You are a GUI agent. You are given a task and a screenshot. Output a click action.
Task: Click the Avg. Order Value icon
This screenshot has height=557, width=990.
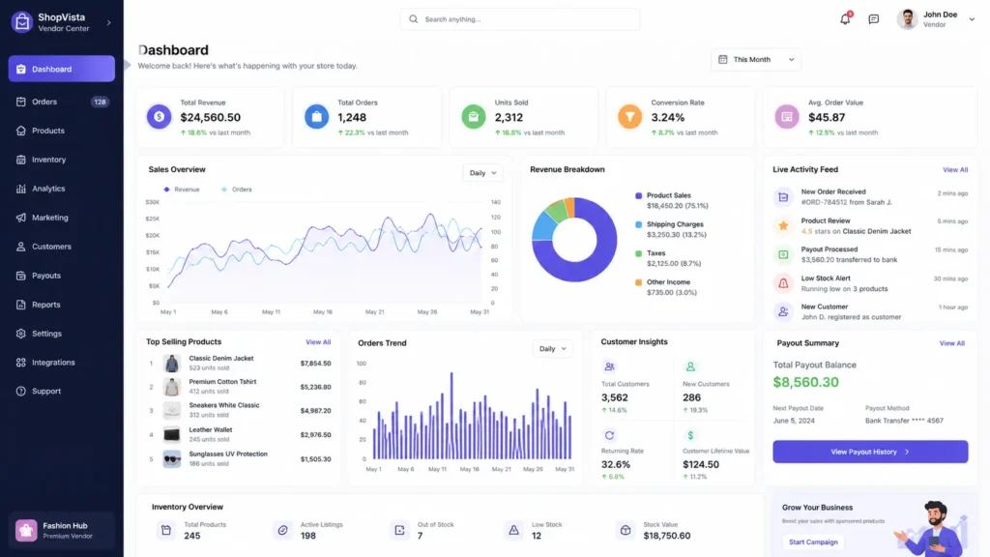(x=787, y=117)
